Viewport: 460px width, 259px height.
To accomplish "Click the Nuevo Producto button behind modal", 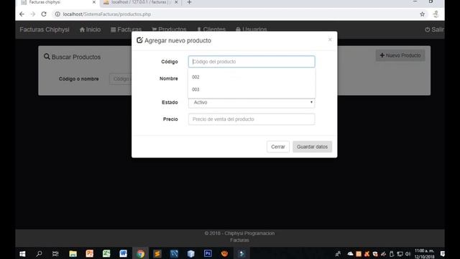I will pos(400,55).
